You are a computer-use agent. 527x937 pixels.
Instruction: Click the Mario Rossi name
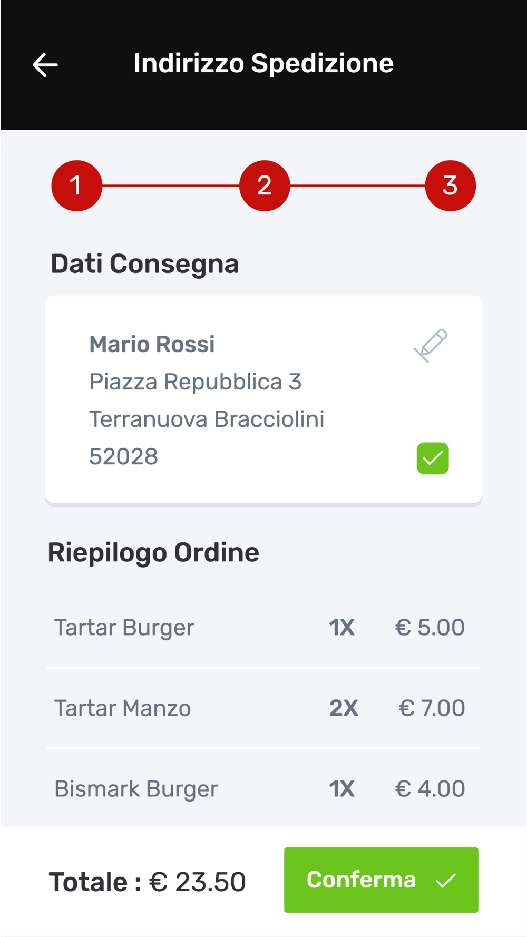point(152,345)
